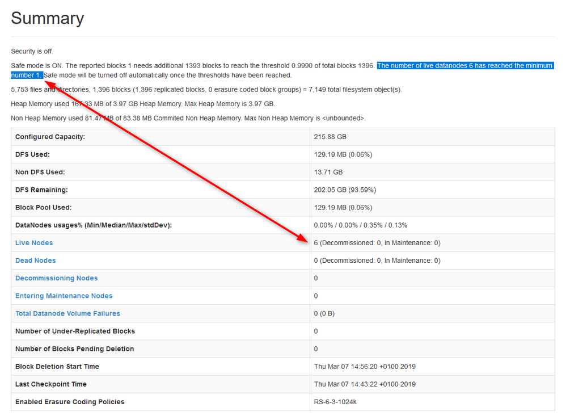Click the Decommissioning Nodes value 0
Screen dimensions: 566x420
pos(316,278)
